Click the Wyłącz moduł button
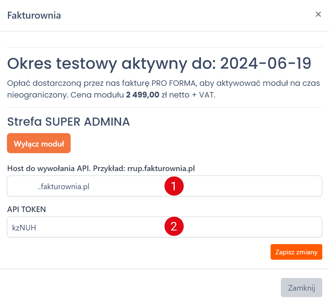This screenshot has width=329, height=302. (x=39, y=143)
